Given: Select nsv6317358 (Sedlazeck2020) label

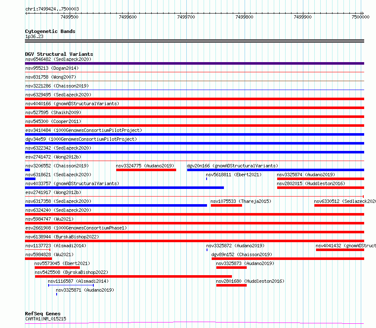Looking at the screenshot, I should [58, 201].
